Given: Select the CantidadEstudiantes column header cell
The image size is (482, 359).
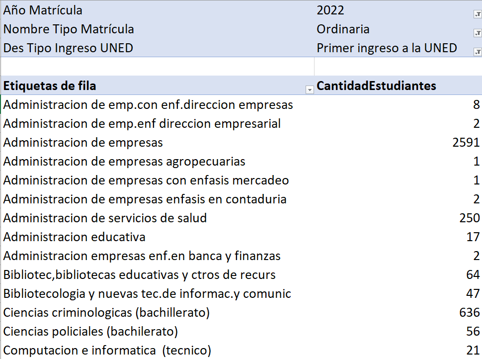Looking at the screenshot, I should point(376,86).
